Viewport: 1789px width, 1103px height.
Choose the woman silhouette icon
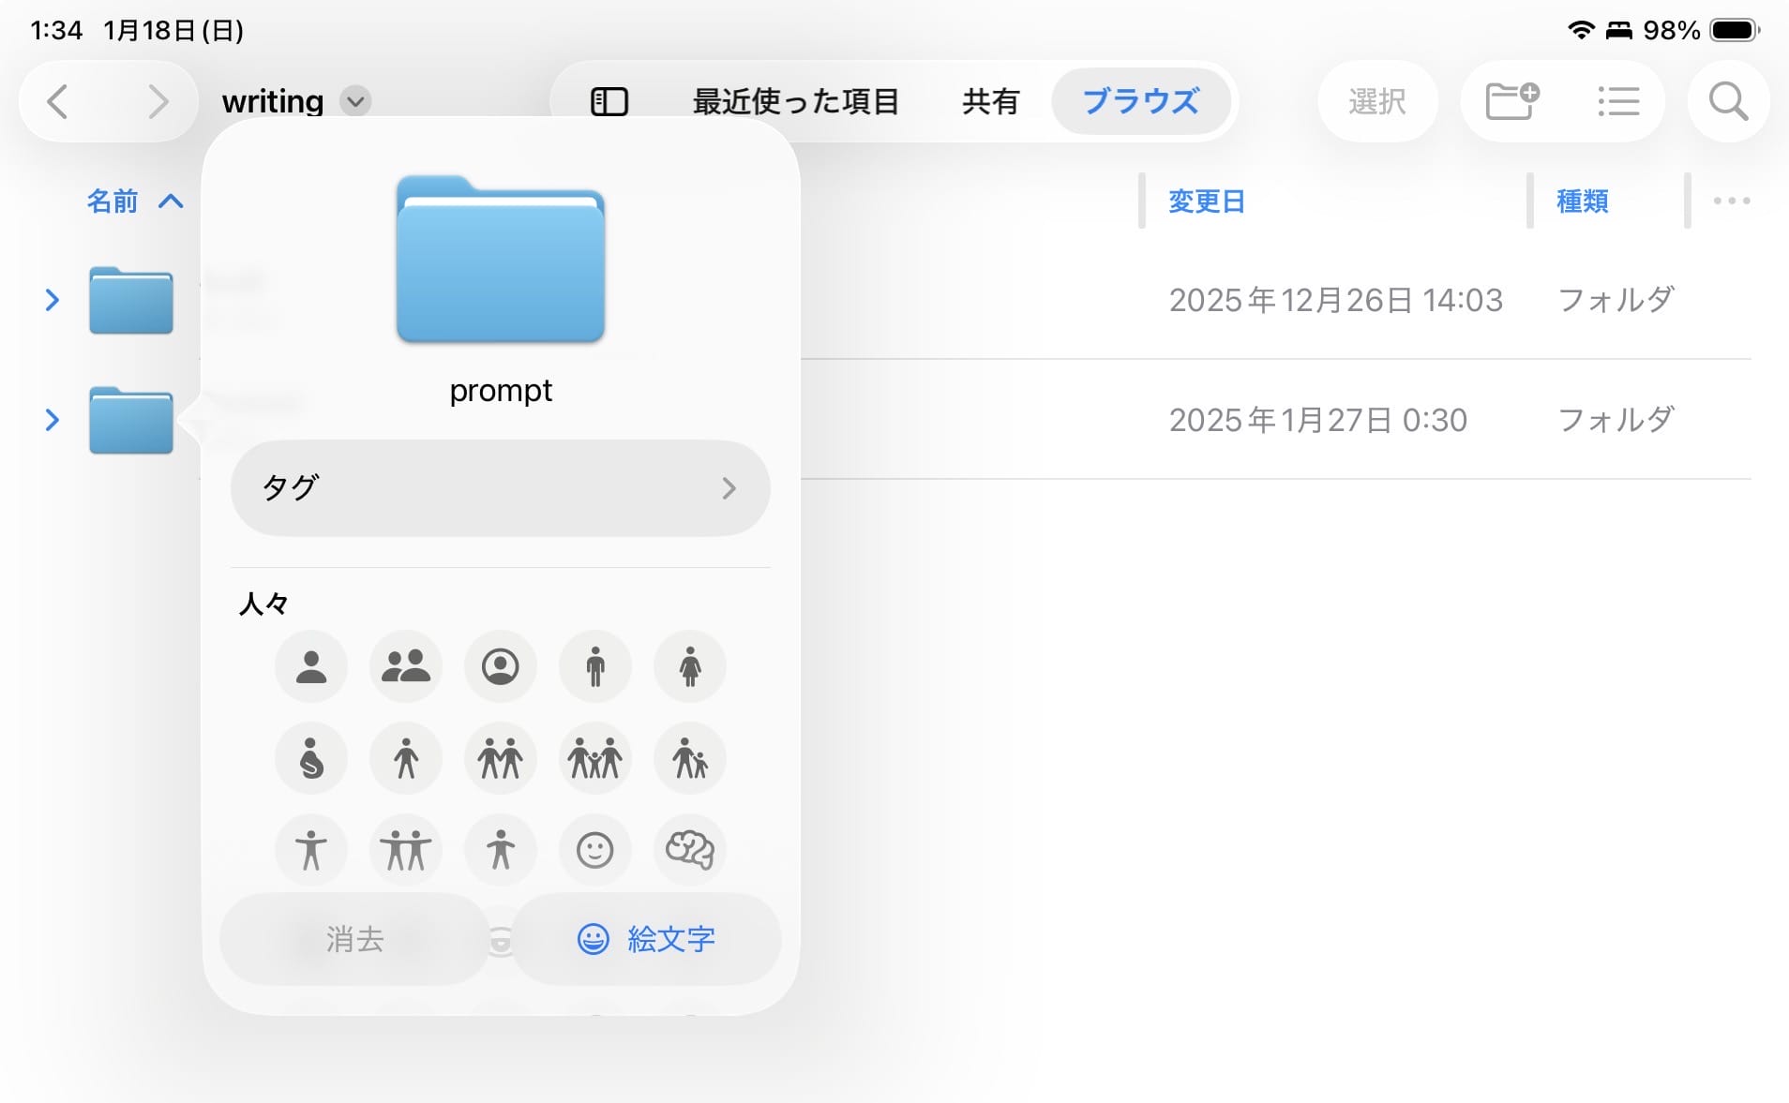tap(689, 666)
